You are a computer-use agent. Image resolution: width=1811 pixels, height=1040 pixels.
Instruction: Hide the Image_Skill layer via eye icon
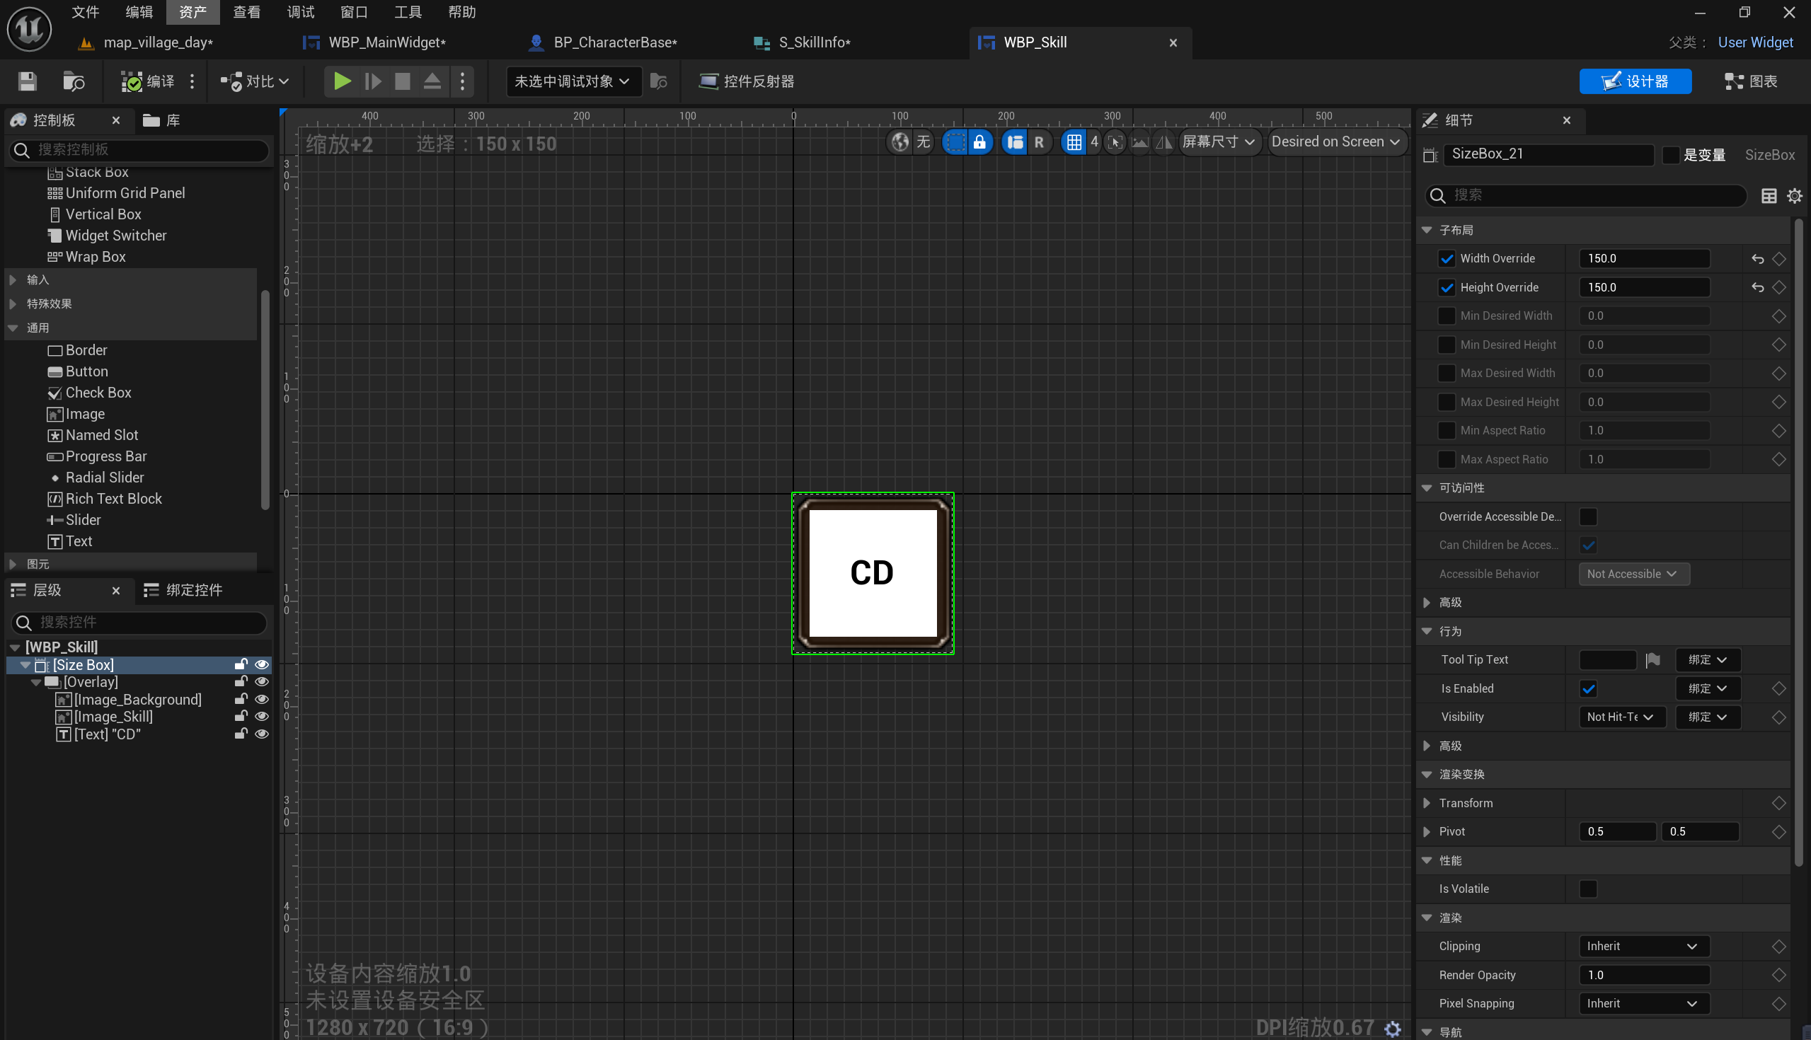pyautogui.click(x=261, y=717)
